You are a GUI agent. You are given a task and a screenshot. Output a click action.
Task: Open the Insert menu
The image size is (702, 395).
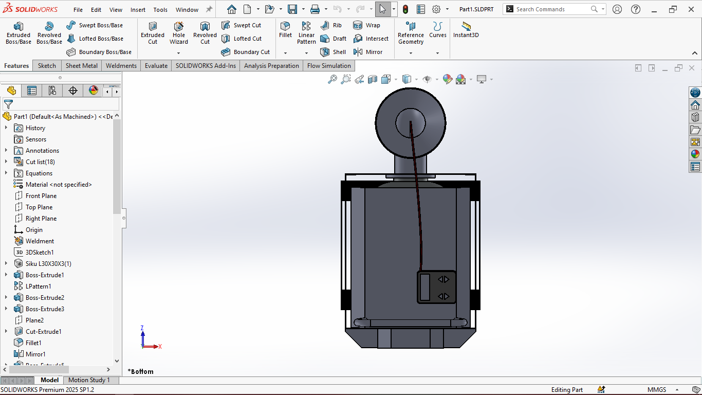click(138, 10)
